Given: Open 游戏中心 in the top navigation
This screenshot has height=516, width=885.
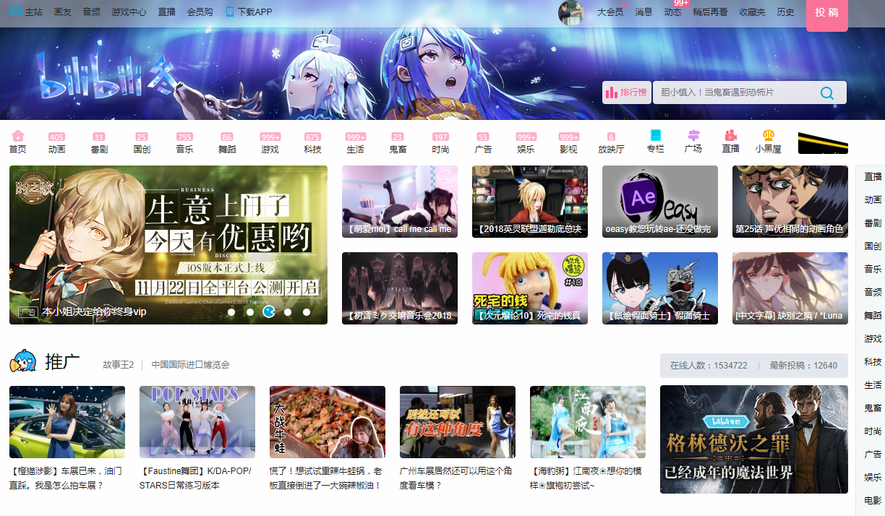Looking at the screenshot, I should 129,12.
